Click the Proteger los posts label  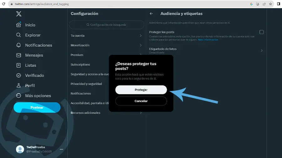coord(162,32)
